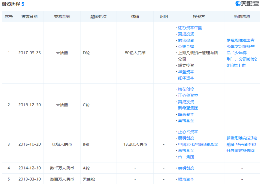The image size is (260, 184).
Task: Select date cell 2014-12-30
Action: pos(30,168)
